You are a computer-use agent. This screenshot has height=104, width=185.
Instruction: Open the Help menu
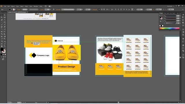point(41,6)
